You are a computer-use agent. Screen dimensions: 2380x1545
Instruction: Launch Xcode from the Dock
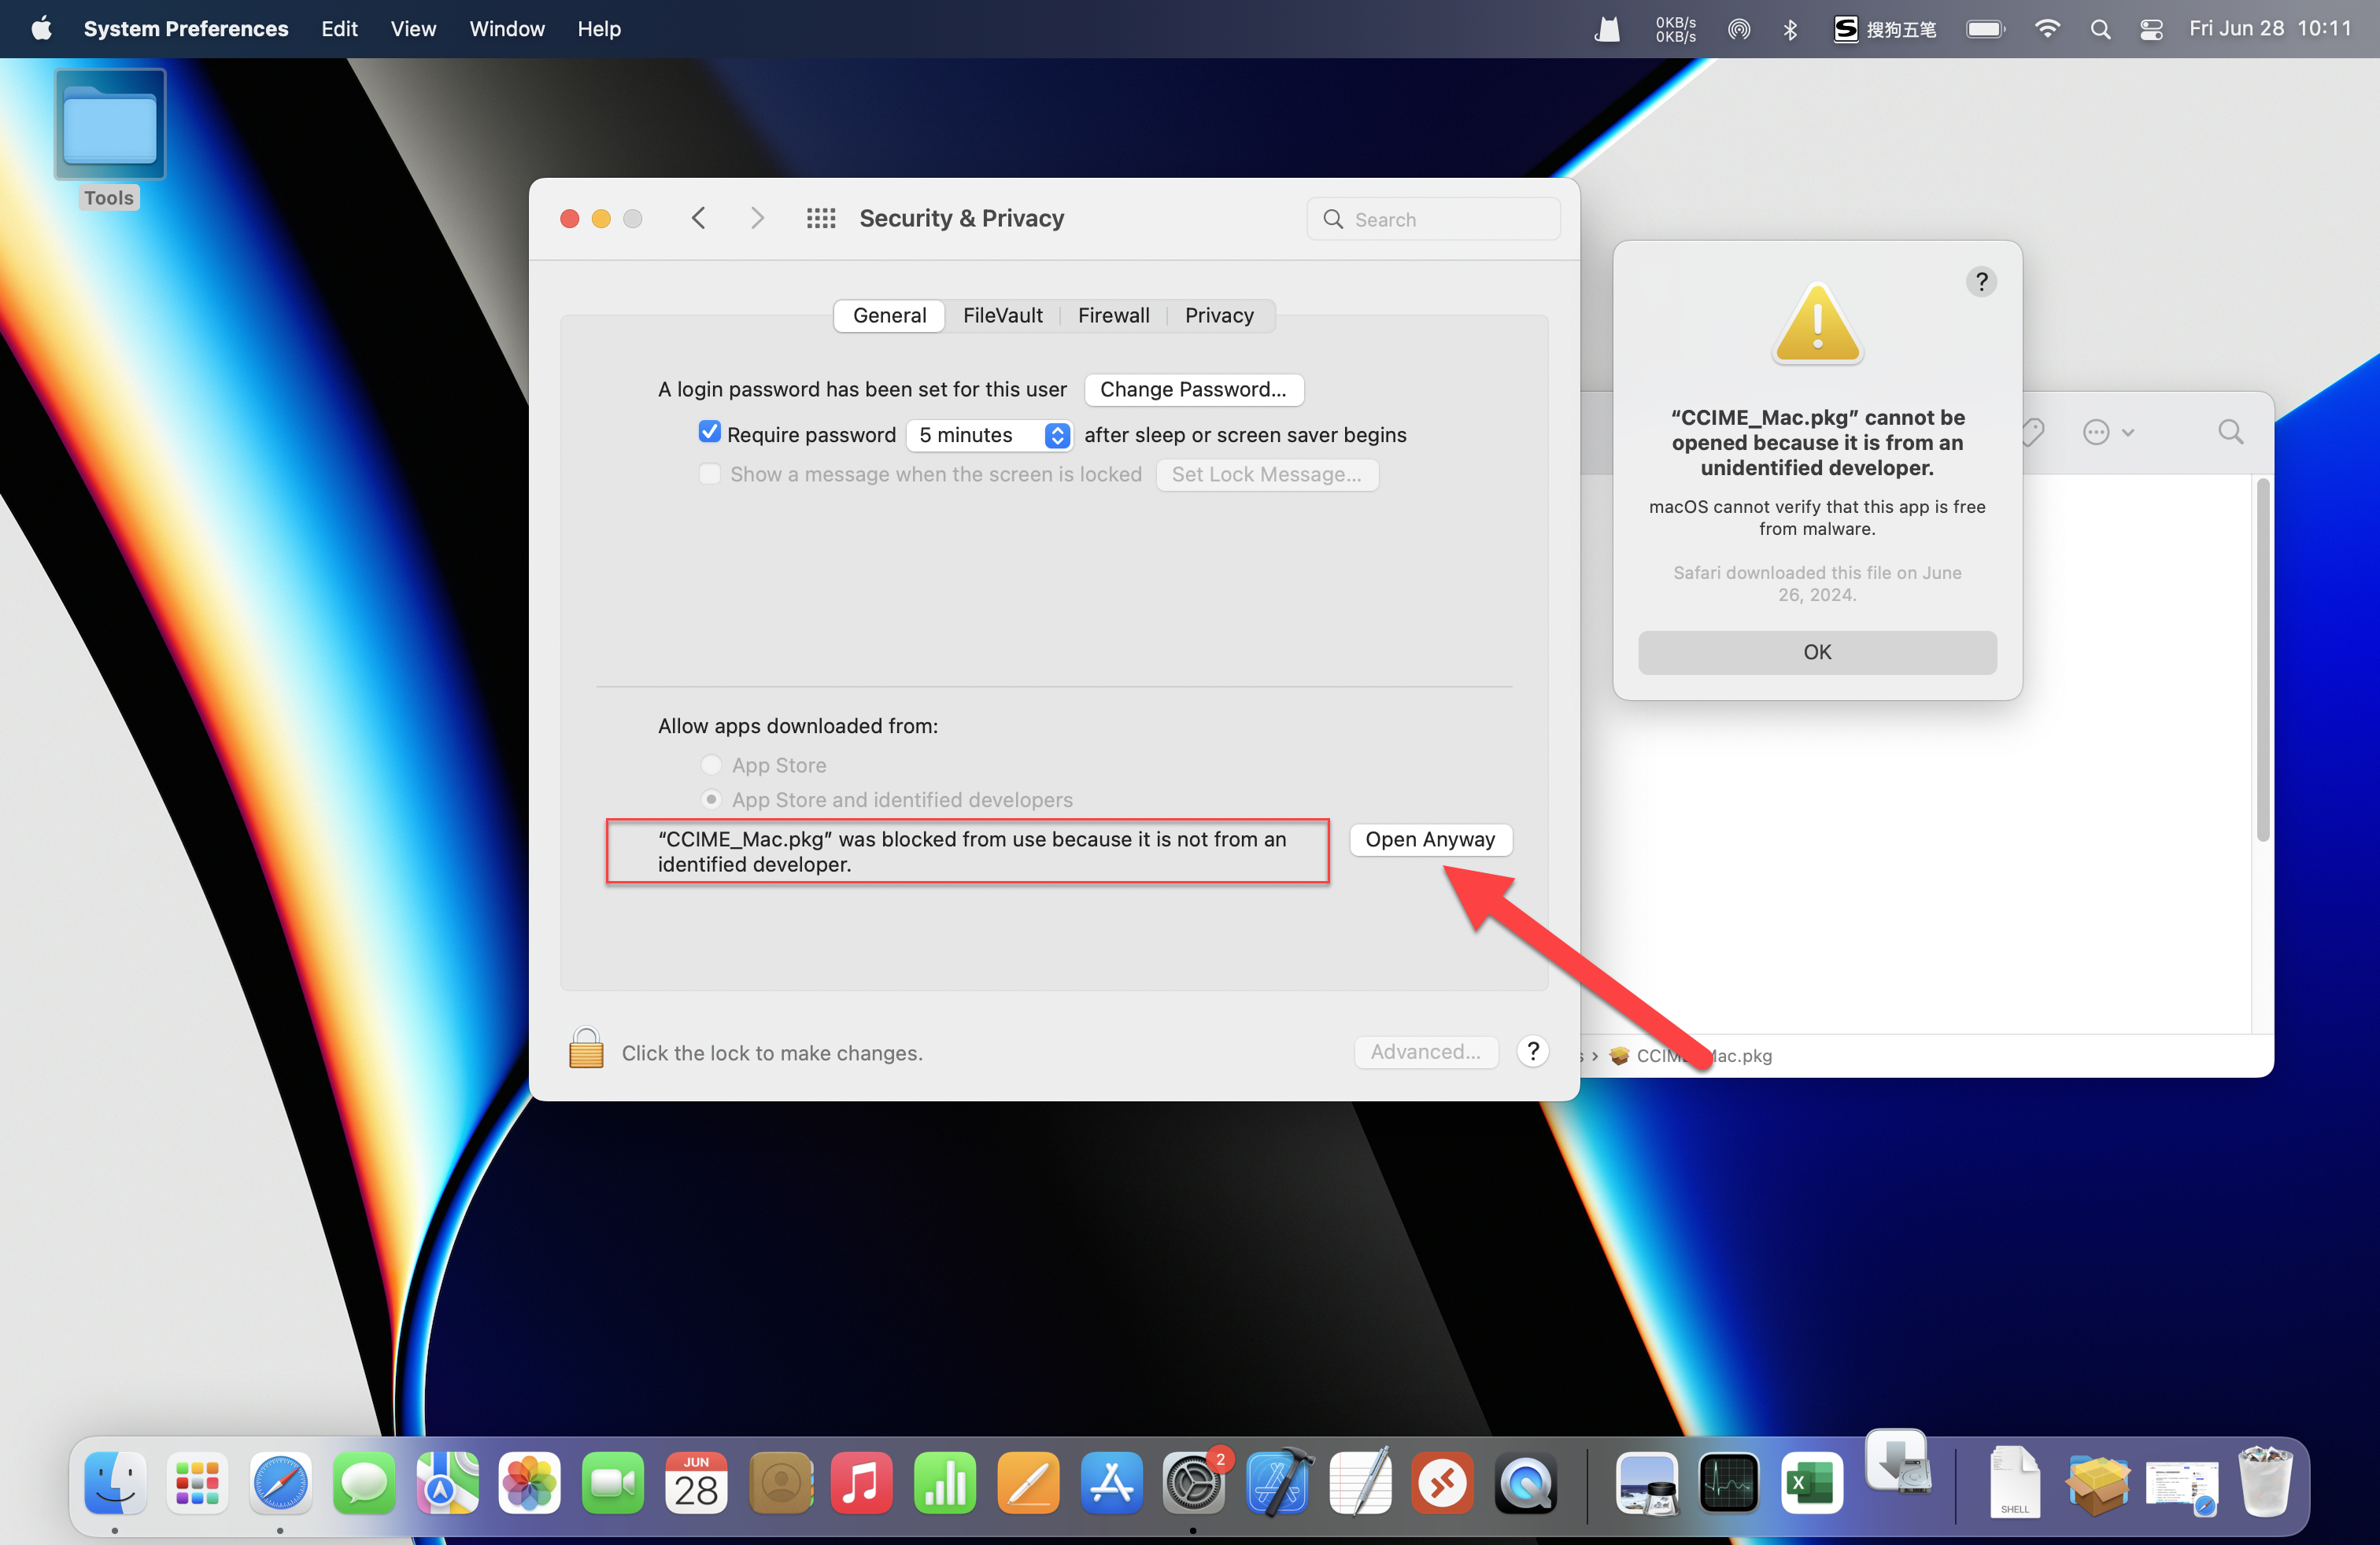(x=1277, y=1483)
